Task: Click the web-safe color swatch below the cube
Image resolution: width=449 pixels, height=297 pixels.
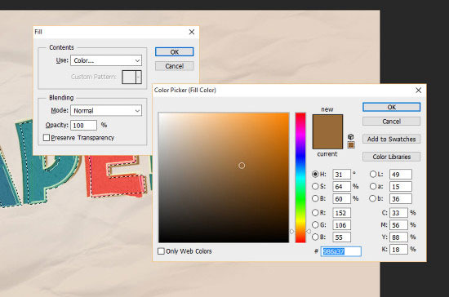Action: [351, 145]
